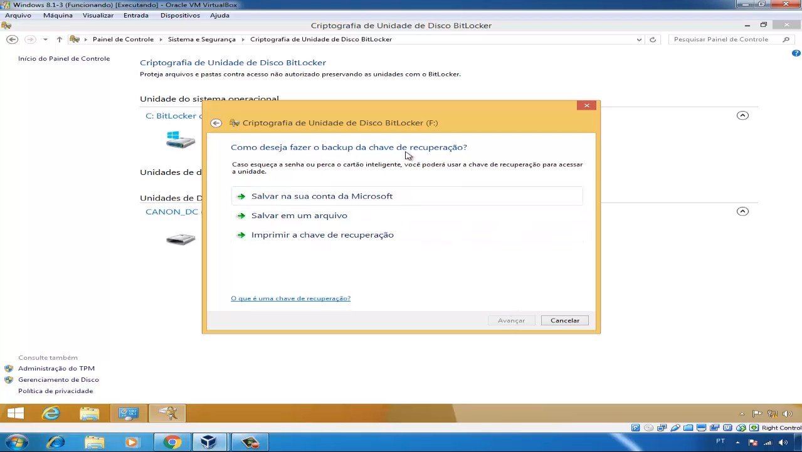This screenshot has width=802, height=452.
Task: Click the host network signal tray icon
Action: 768,443
